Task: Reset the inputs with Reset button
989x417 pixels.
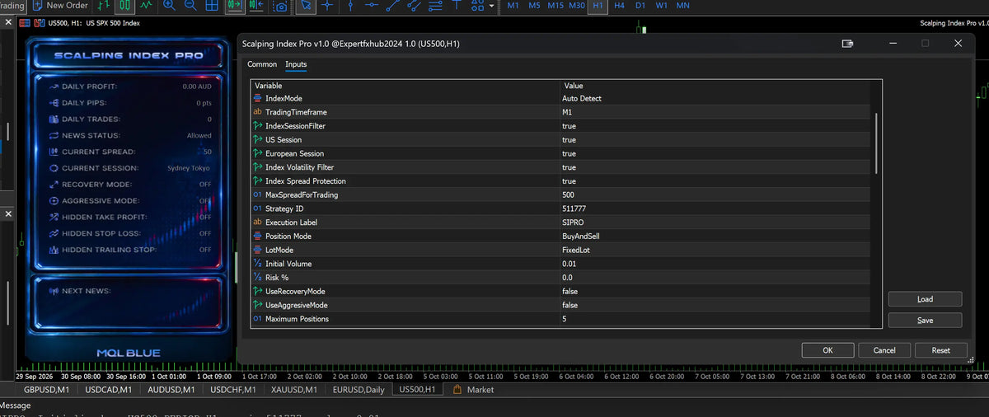Action: click(940, 349)
